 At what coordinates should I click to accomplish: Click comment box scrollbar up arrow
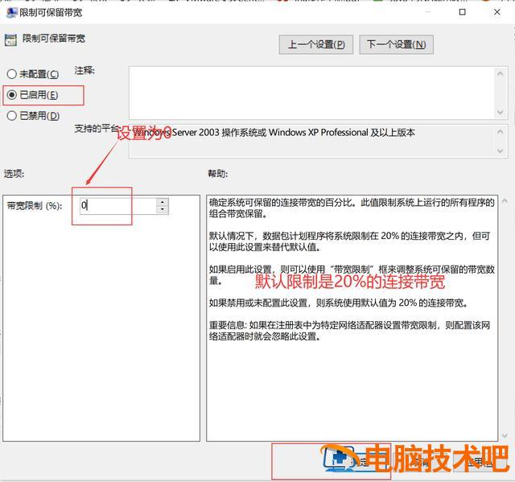[500, 74]
